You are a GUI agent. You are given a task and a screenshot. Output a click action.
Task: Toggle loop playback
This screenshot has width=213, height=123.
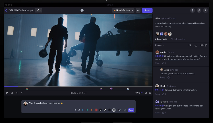12,93
